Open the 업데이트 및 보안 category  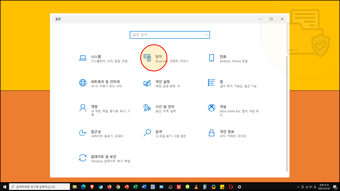pos(105,159)
